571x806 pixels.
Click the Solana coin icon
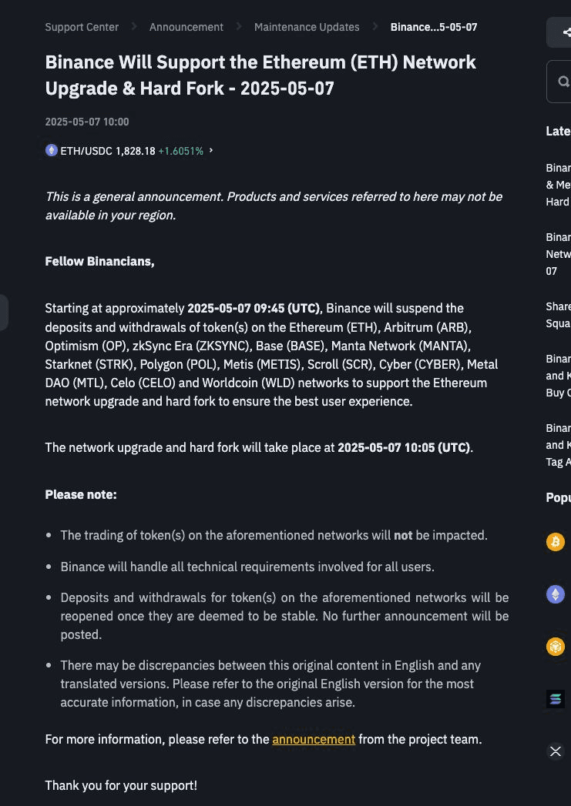click(x=555, y=699)
